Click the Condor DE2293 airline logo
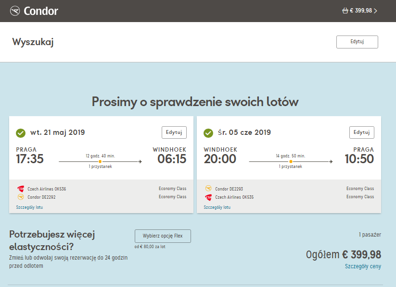This screenshot has width=396, height=287. point(208,188)
